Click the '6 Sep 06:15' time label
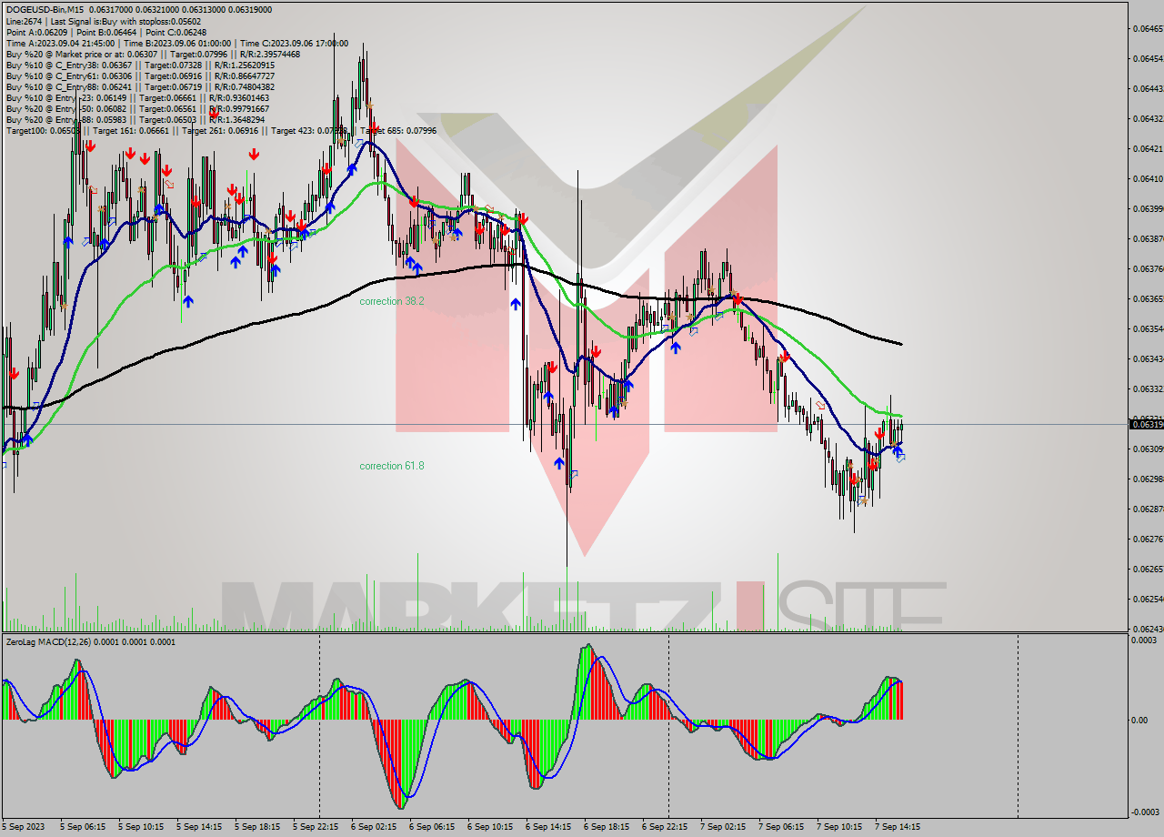Screen dimensions: 1164x837 point(432,827)
